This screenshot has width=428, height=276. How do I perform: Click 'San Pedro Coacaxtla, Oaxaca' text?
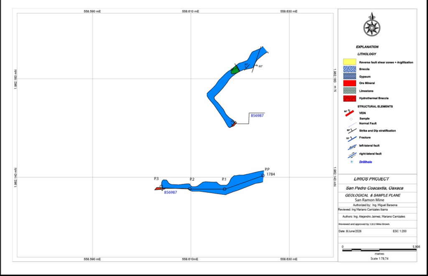click(x=374, y=188)
